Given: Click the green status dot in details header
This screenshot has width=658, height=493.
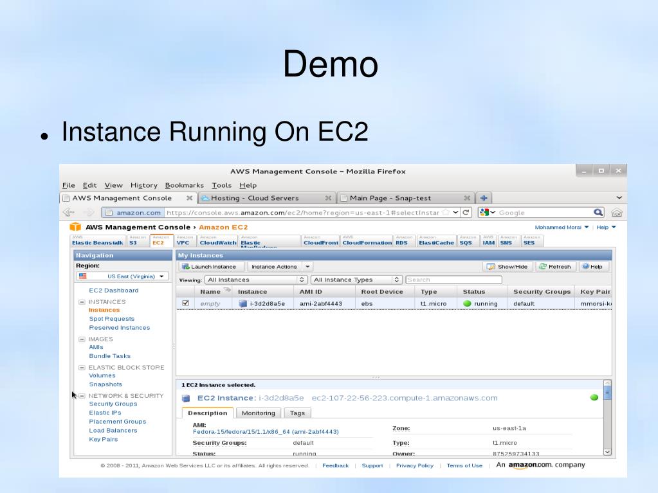Looking at the screenshot, I should pos(594,397).
